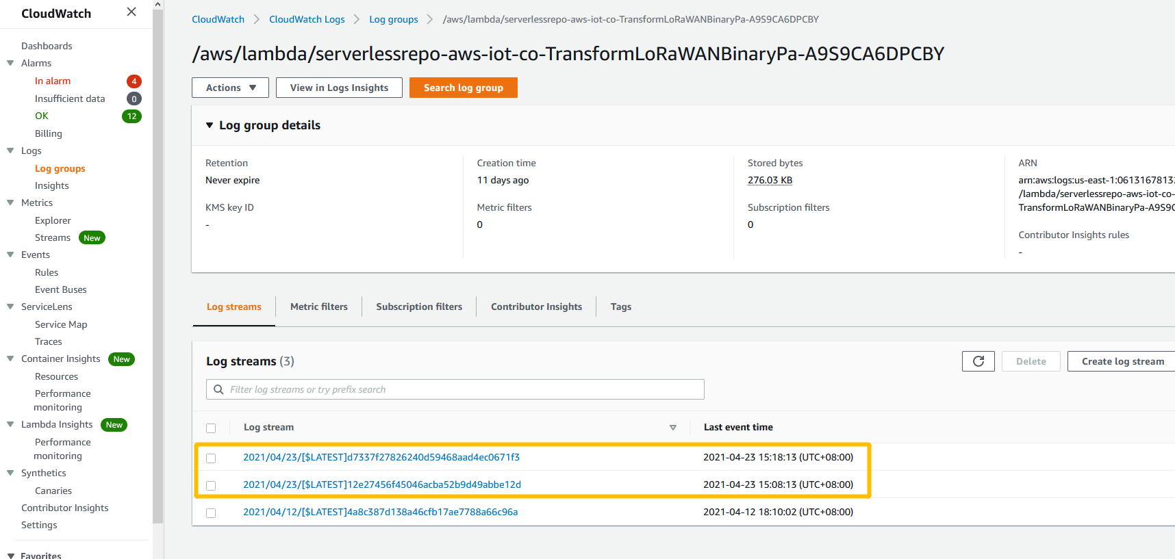
Task: Open CloudWatch breadcrumb link
Action: point(218,19)
